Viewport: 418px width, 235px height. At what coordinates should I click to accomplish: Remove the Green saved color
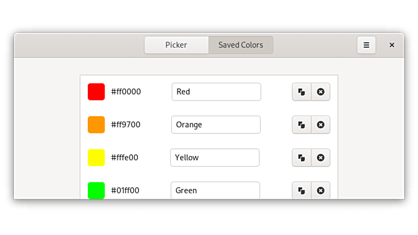point(321,191)
